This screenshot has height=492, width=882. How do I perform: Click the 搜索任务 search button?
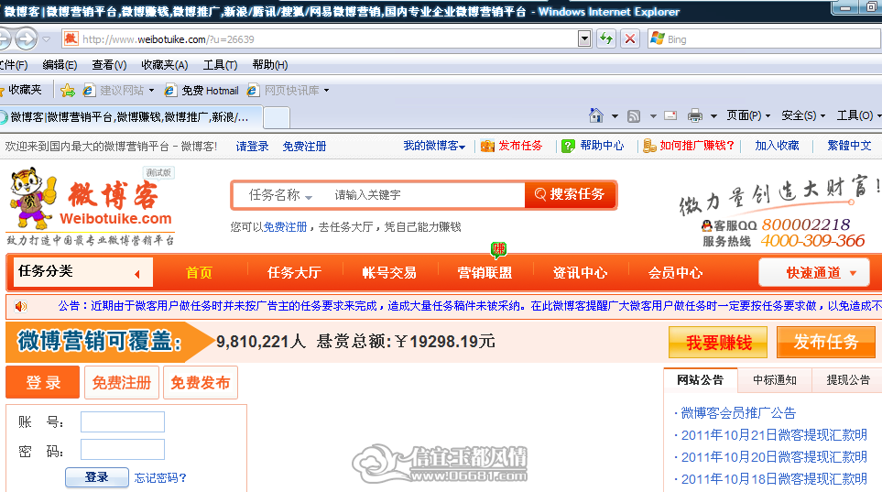[570, 195]
